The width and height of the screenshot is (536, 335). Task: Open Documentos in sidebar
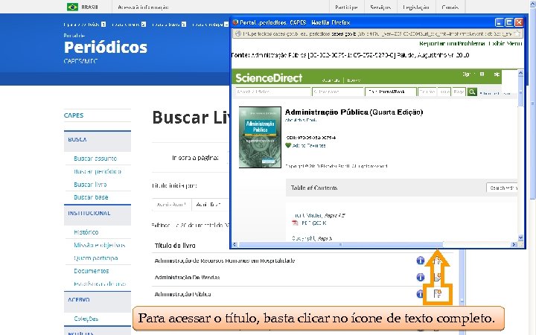point(92,271)
